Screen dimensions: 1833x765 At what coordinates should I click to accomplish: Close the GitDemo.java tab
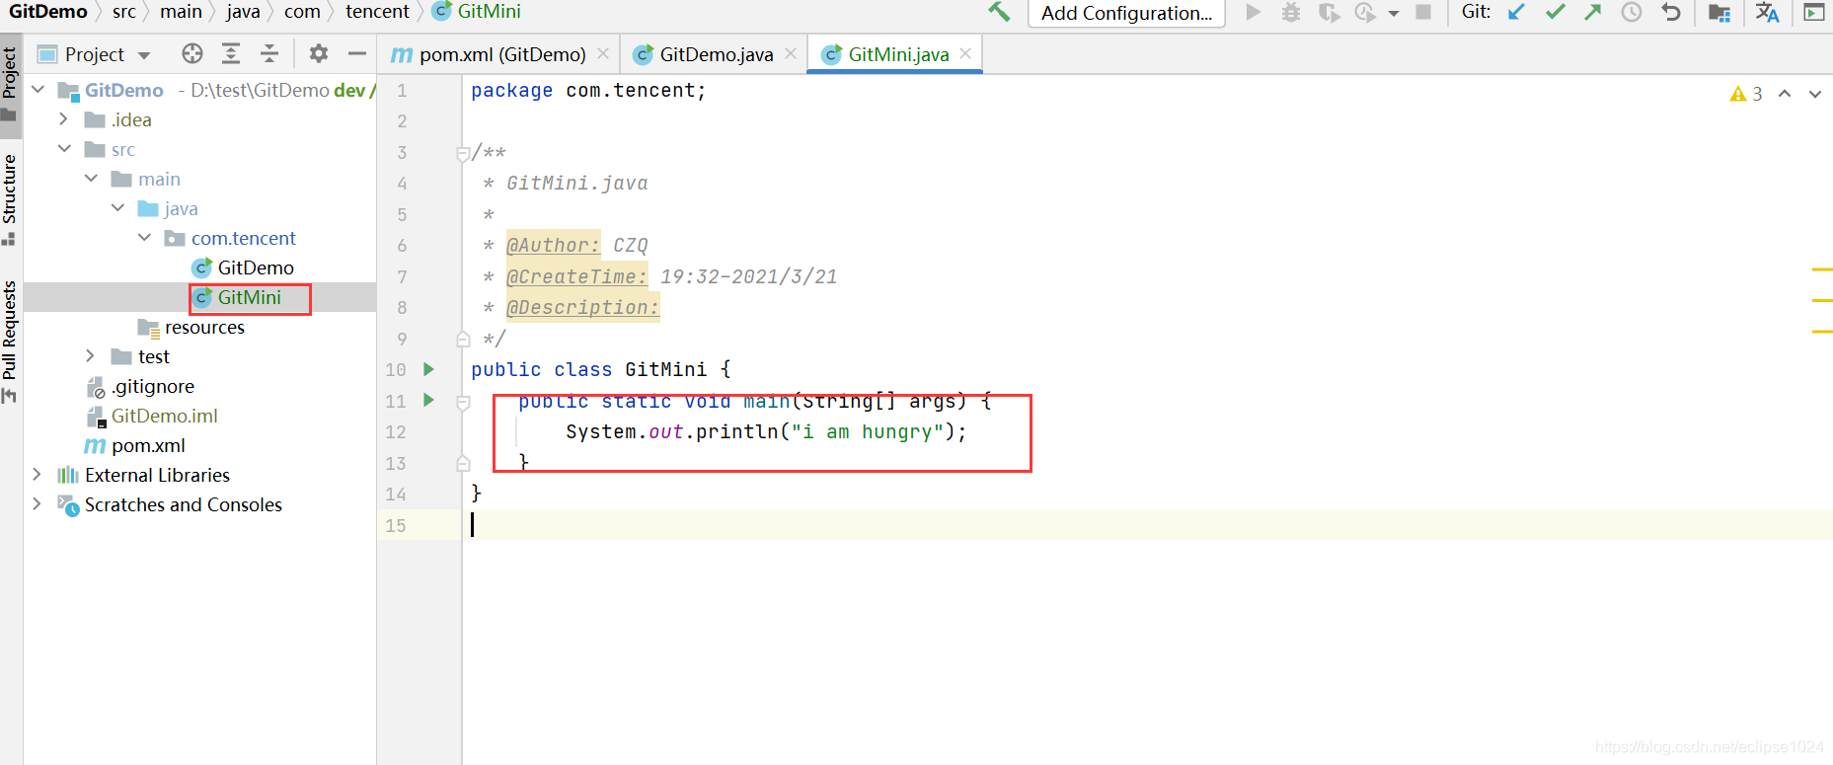tap(791, 53)
